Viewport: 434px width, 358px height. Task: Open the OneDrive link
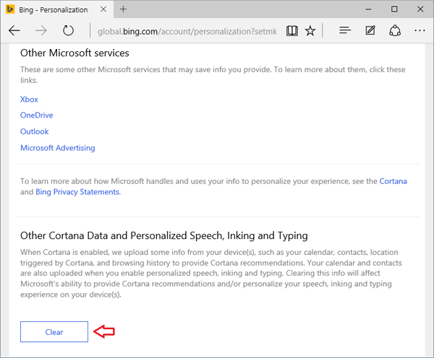point(36,115)
